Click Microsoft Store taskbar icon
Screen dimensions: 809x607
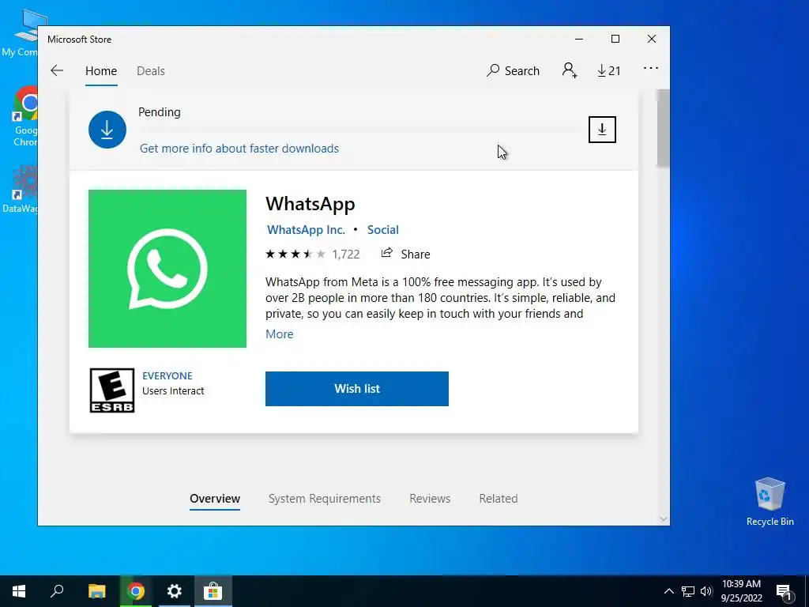click(x=213, y=591)
